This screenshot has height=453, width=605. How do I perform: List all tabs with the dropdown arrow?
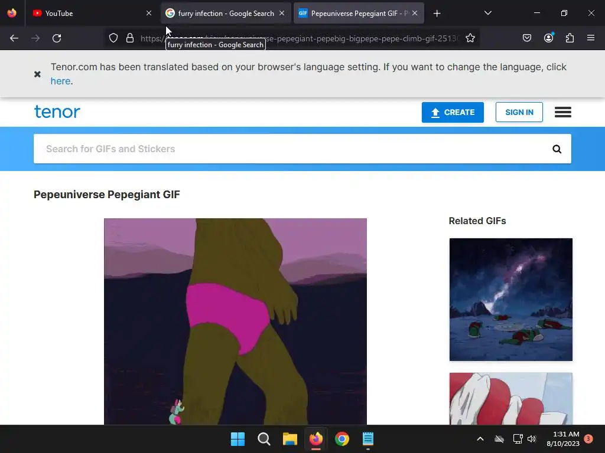pyautogui.click(x=487, y=13)
